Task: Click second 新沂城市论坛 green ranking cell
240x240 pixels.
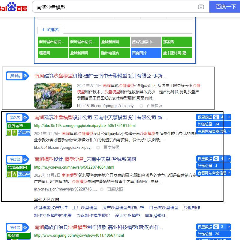Action: [84, 42]
